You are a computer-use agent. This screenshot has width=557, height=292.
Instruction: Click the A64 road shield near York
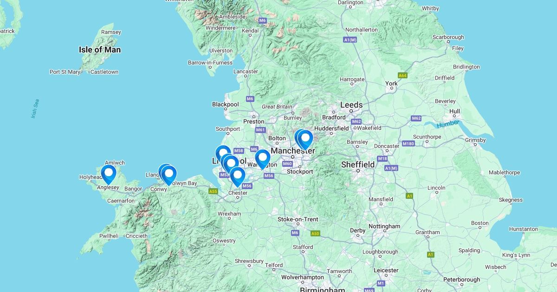pyautogui.click(x=402, y=76)
